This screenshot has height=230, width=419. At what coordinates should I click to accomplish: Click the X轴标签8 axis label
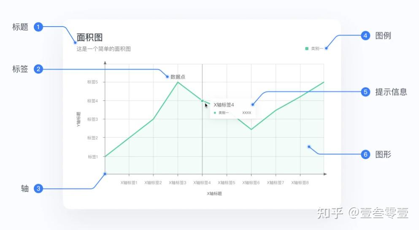tap(300, 183)
